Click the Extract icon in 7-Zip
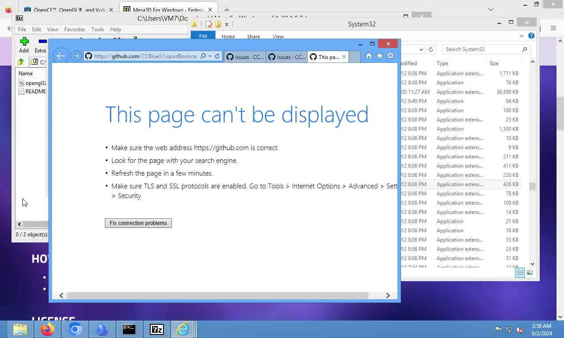The height and width of the screenshot is (338, 564). [x=41, y=44]
